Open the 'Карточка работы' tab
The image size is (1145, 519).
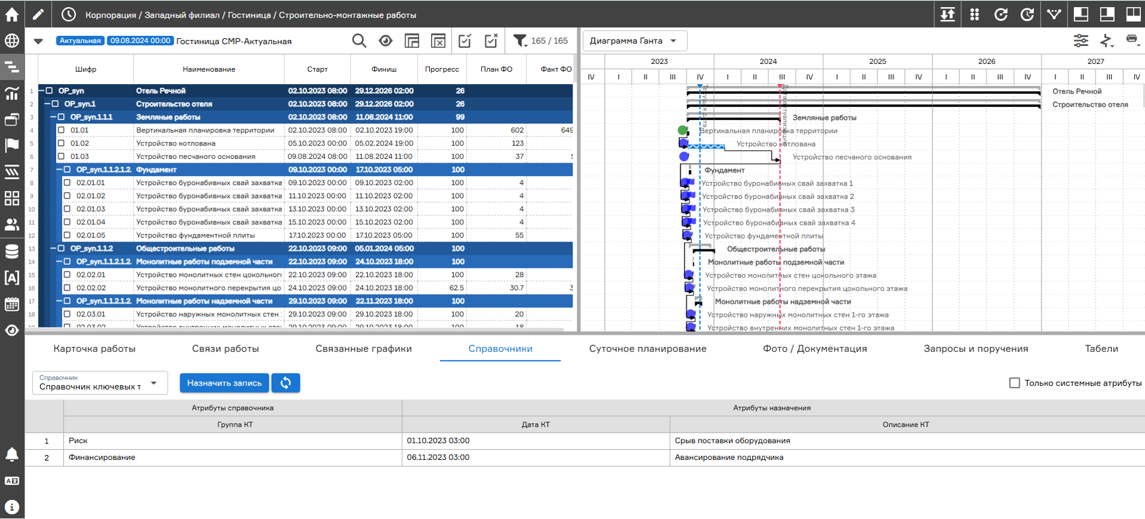[94, 348]
